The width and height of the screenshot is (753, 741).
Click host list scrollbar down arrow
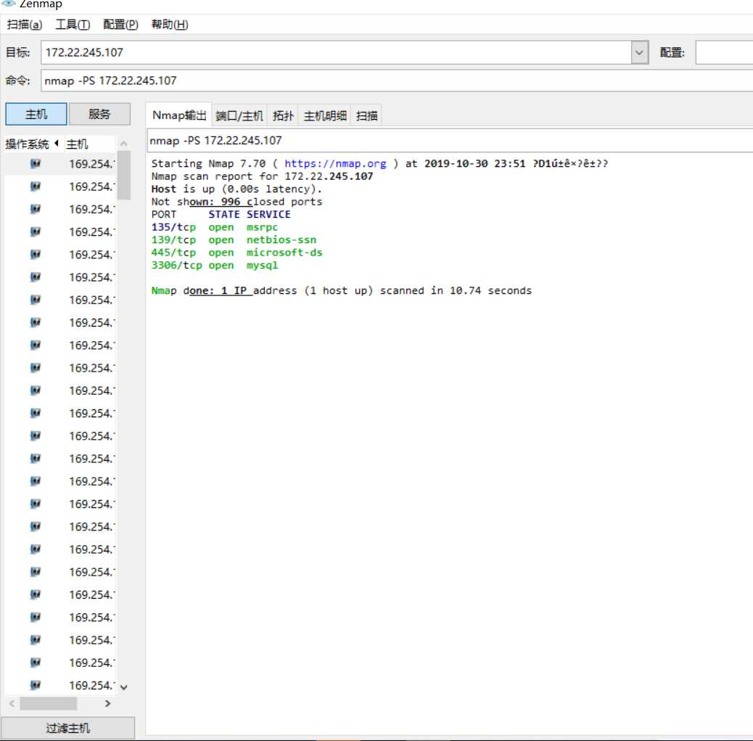coord(124,687)
